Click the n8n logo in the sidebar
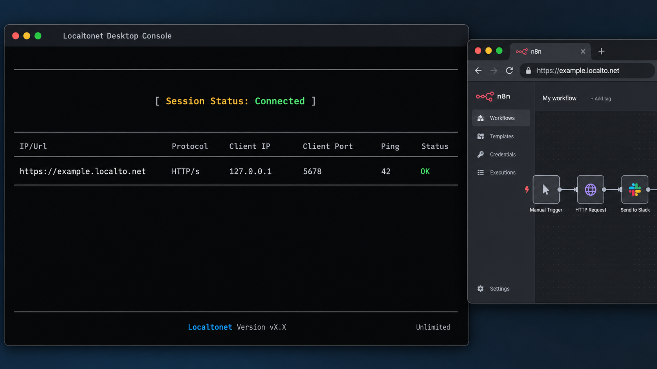Screen dimensions: 657x369 tap(484, 96)
